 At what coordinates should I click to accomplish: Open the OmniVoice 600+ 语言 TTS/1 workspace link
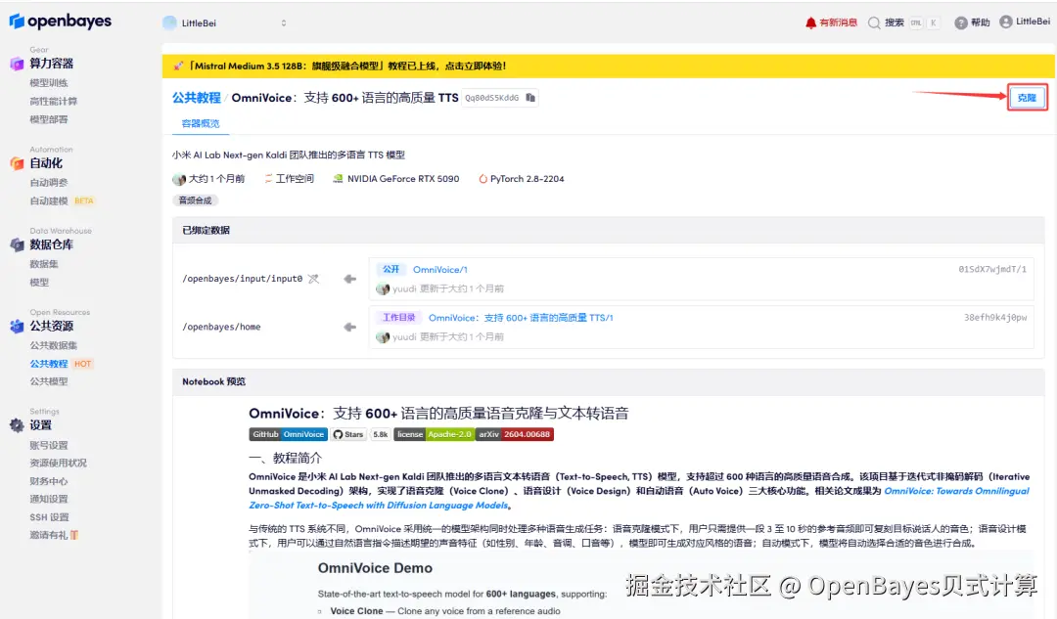point(521,318)
